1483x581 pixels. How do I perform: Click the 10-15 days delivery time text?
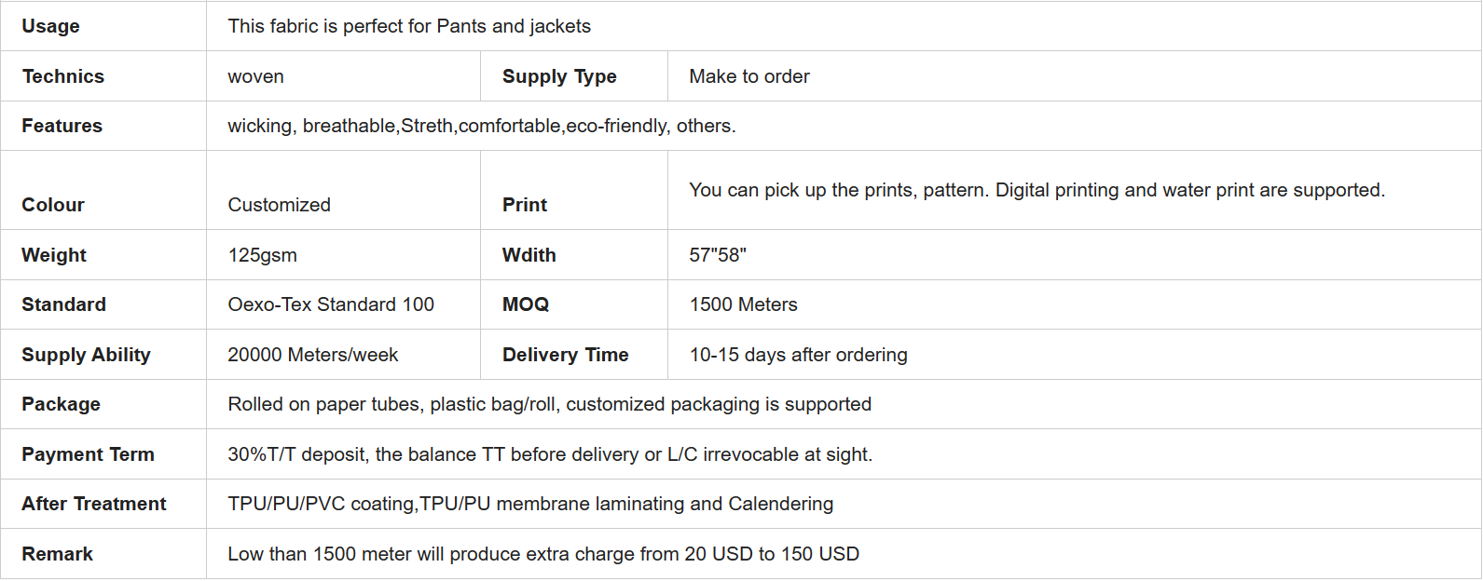coord(798,355)
